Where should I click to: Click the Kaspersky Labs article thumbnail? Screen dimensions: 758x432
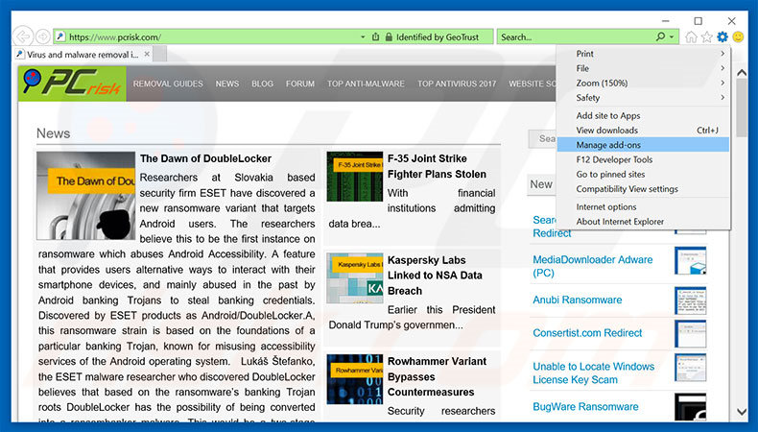tap(355, 278)
